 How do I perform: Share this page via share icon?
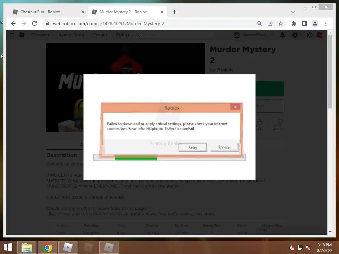(270, 23)
